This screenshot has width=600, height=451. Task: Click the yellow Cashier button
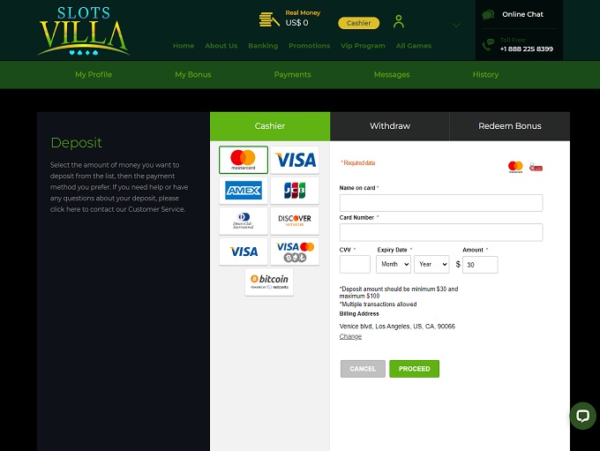tap(358, 23)
